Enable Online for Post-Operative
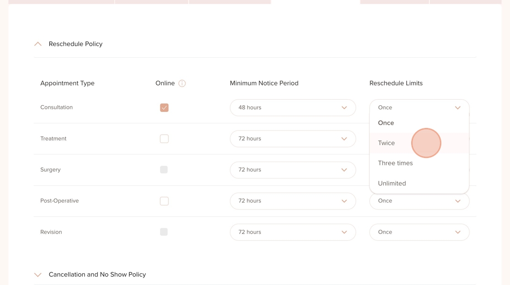This screenshot has width=510, height=285. [x=164, y=201]
